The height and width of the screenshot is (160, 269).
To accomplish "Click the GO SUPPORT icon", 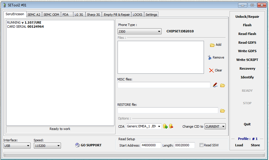I will [77, 145].
